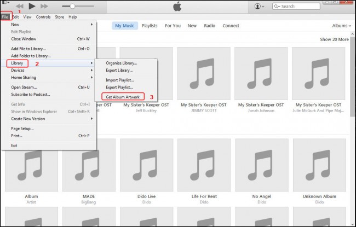Click the Rewind previous track icon
The image size is (356, 227).
coord(19,6)
